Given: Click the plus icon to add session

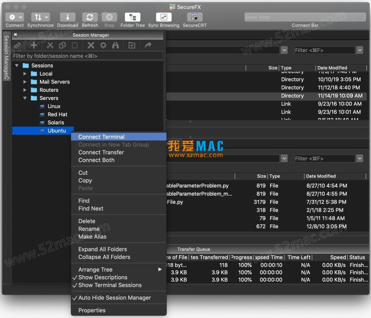Looking at the screenshot, I should click(x=34, y=45).
